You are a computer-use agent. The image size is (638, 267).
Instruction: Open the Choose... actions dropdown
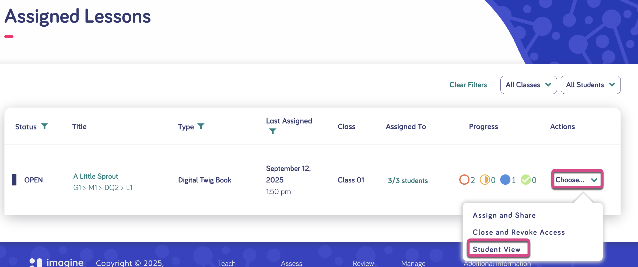(x=577, y=180)
